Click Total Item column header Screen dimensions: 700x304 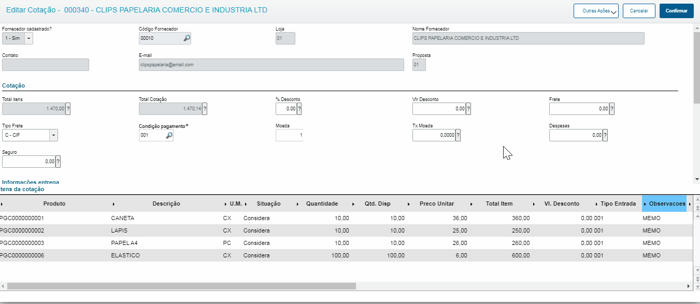[x=499, y=204]
